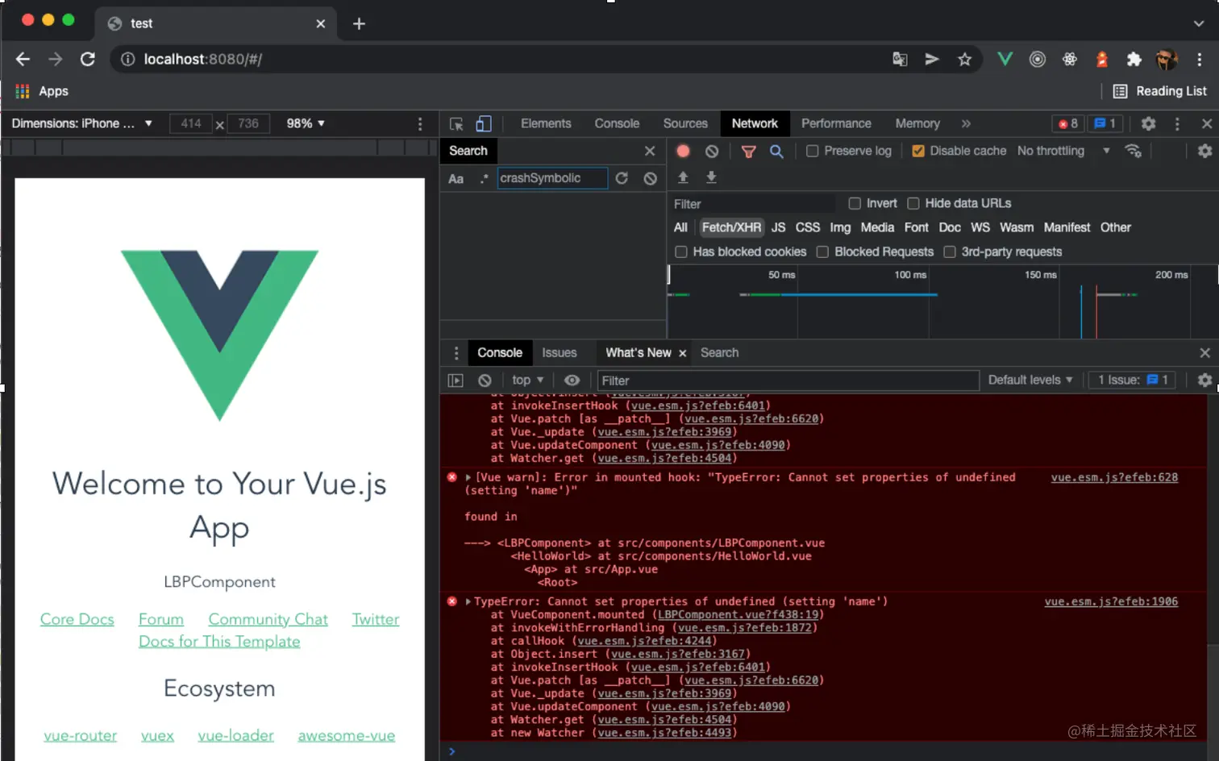Uncheck Disable cache
The width and height of the screenshot is (1219, 761).
(918, 151)
